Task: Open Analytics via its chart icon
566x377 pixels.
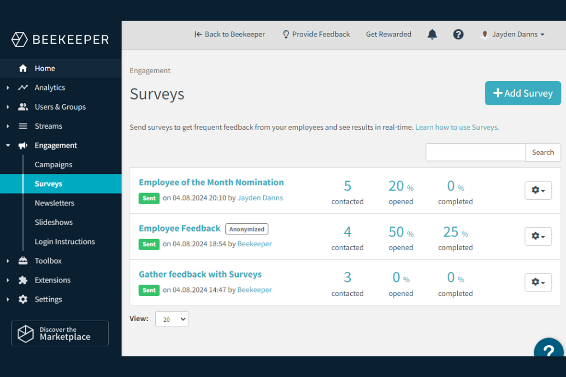Action: pyautogui.click(x=23, y=87)
